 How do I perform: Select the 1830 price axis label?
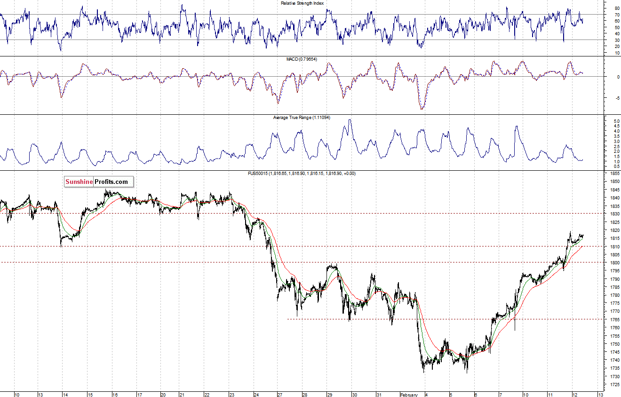pos(614,214)
